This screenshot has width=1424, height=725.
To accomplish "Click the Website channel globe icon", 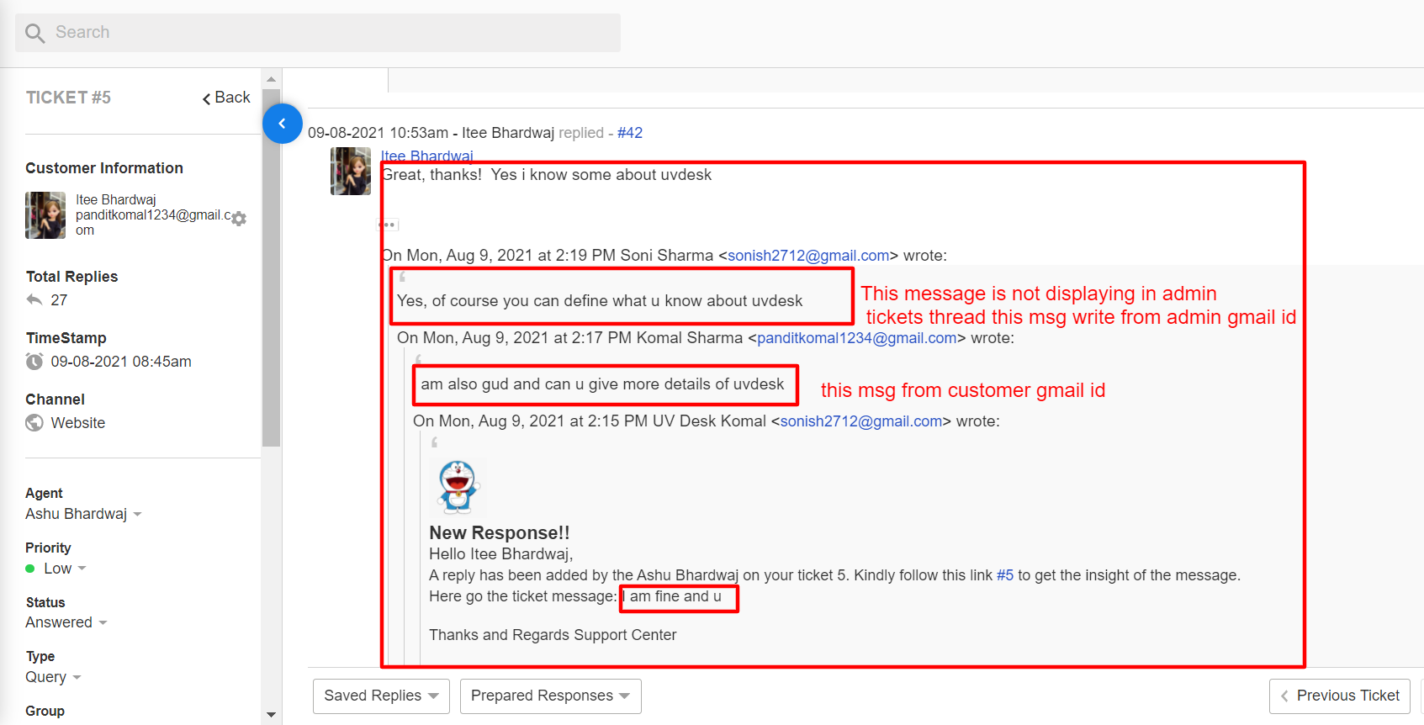I will point(34,423).
